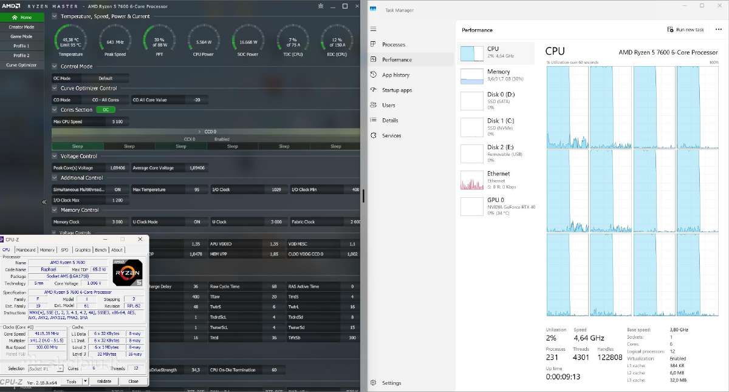Click the TDC (CPU) gauge
The width and height of the screenshot is (729, 392).
pyautogui.click(x=292, y=41)
